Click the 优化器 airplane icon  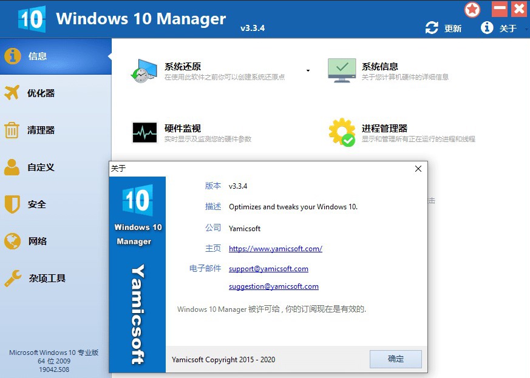[12, 93]
